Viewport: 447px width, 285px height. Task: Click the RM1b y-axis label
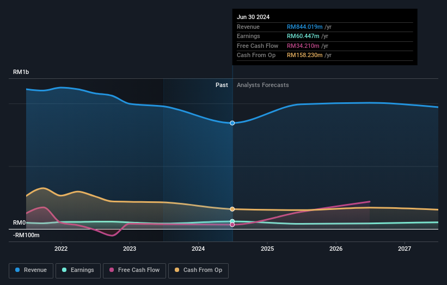[21, 72]
